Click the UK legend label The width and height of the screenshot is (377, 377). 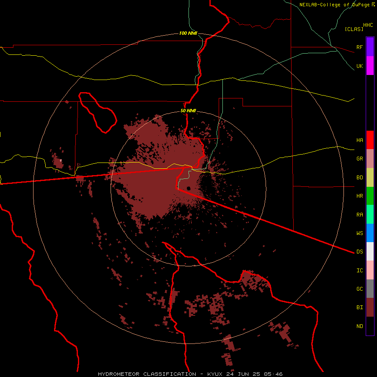pyautogui.click(x=360, y=66)
